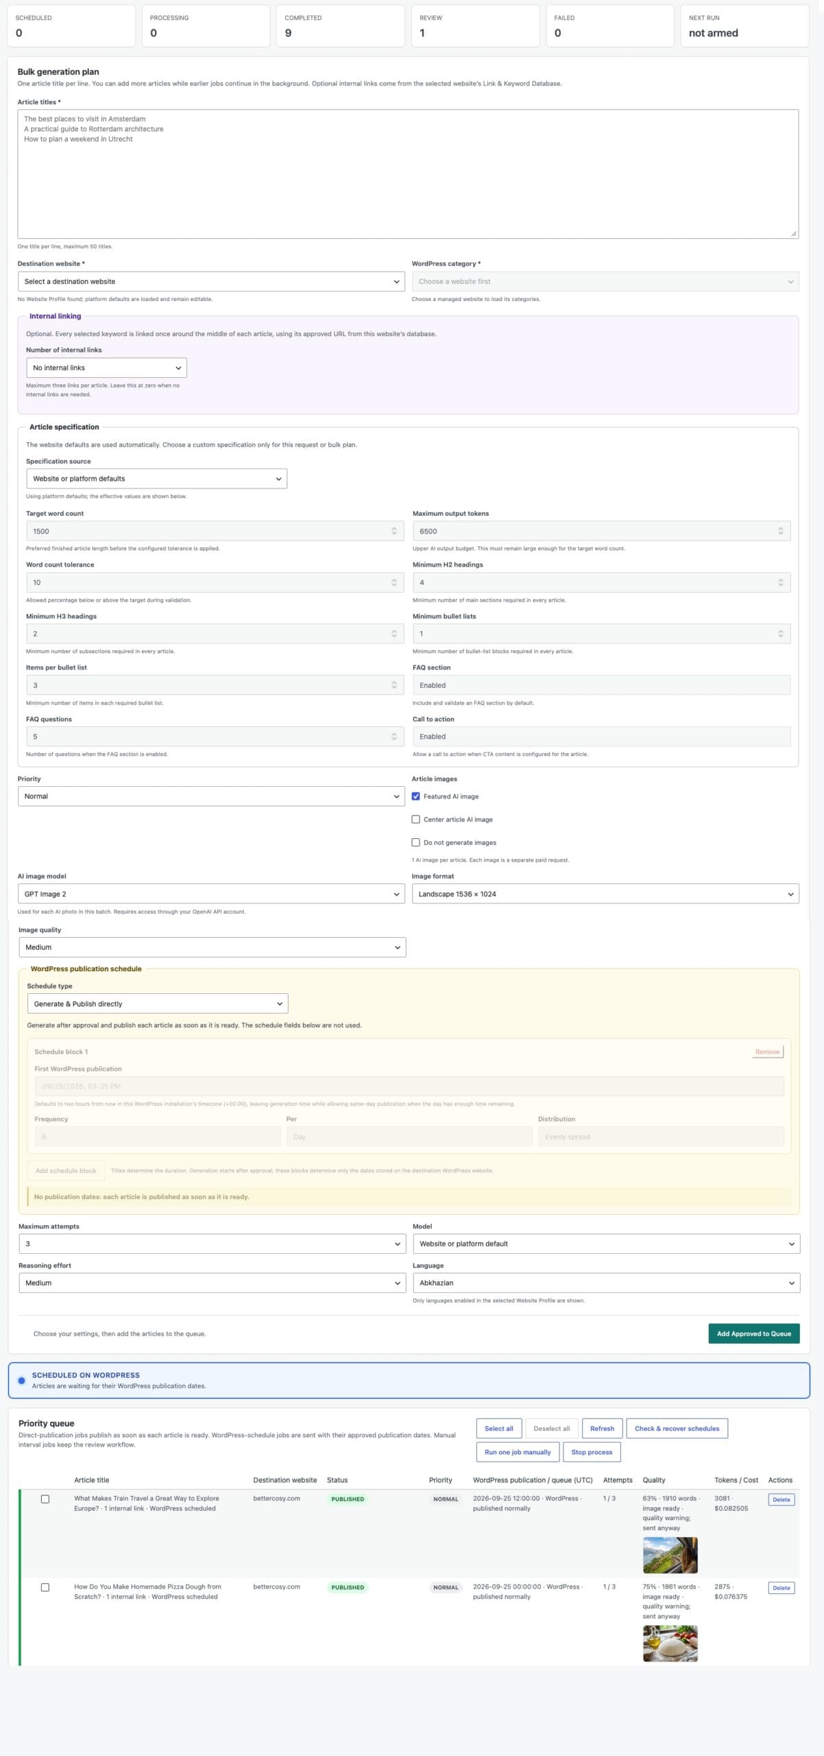Check the Featured AI image checkbox
The height and width of the screenshot is (1756, 824).
coord(415,796)
